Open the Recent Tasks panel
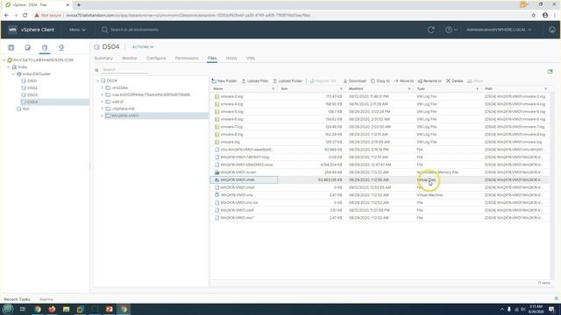Viewport: 561px width, 315px height. (x=17, y=299)
